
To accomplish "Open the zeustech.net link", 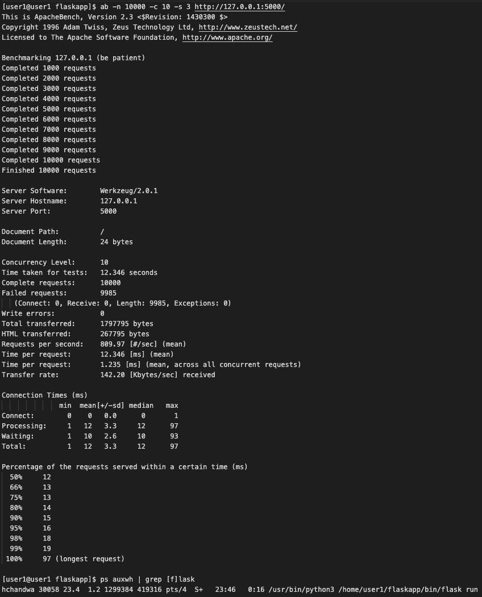I will click(x=247, y=27).
